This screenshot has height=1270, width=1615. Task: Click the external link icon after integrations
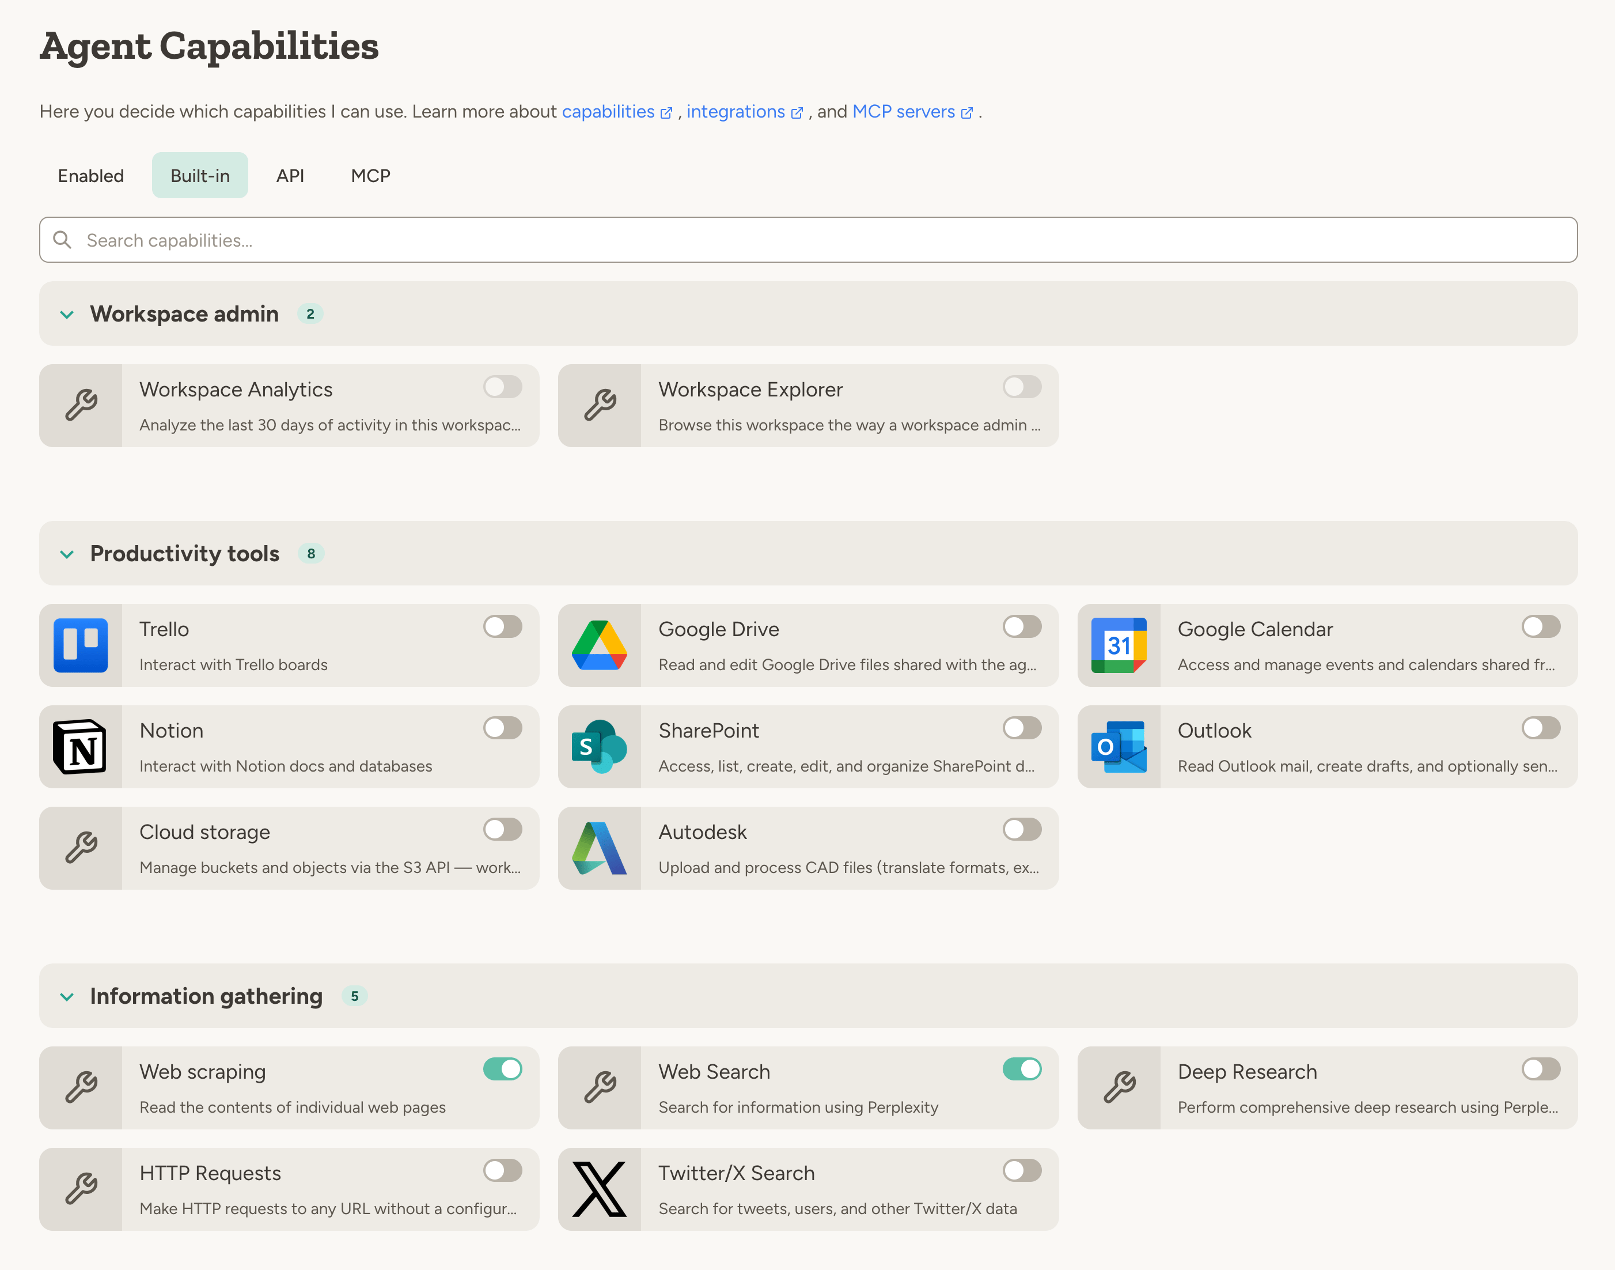797,113
